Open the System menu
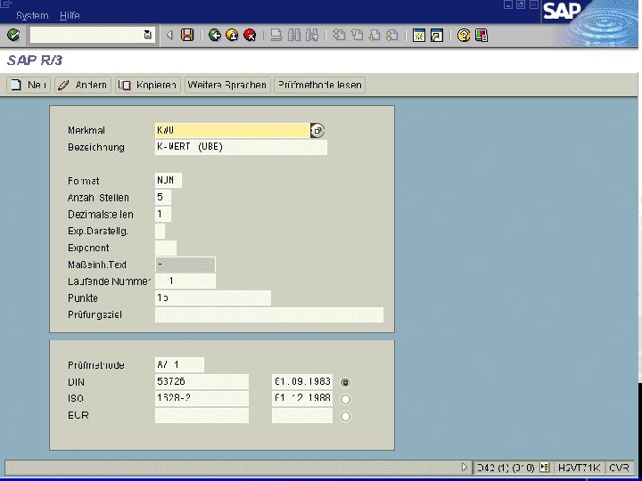642x481 pixels. tap(32, 15)
